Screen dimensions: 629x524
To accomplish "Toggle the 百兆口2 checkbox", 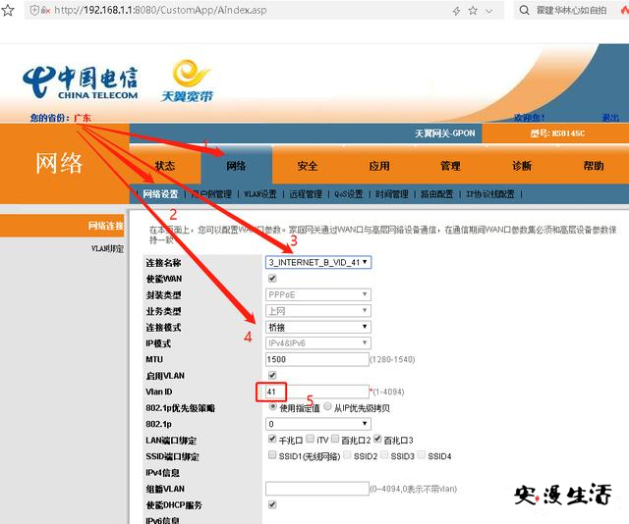I will click(x=335, y=439).
